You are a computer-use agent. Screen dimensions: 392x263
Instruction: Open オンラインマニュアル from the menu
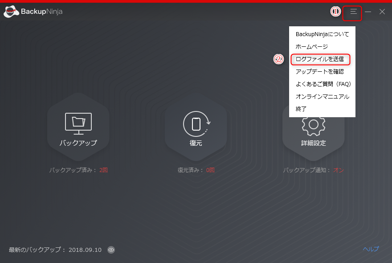click(322, 97)
